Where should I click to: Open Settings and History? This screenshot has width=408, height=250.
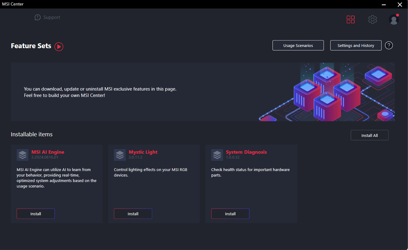click(x=356, y=45)
